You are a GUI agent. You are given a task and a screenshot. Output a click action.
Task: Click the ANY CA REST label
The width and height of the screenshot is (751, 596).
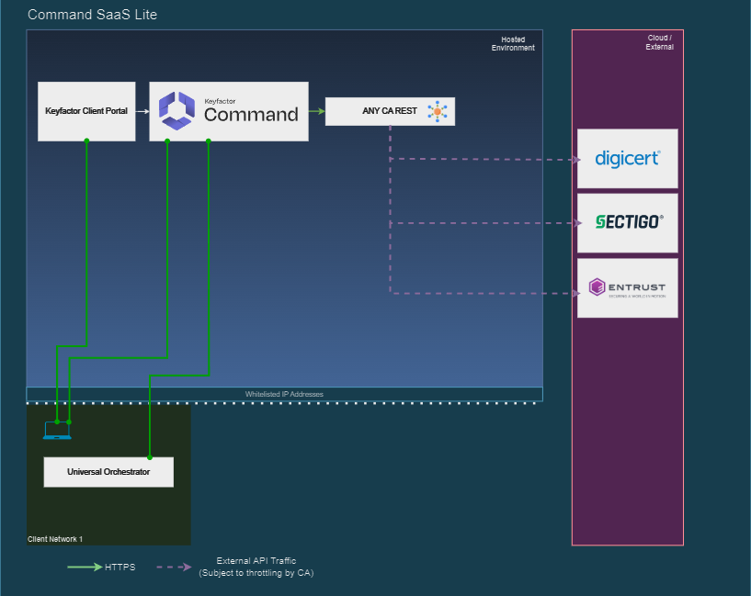click(x=389, y=111)
